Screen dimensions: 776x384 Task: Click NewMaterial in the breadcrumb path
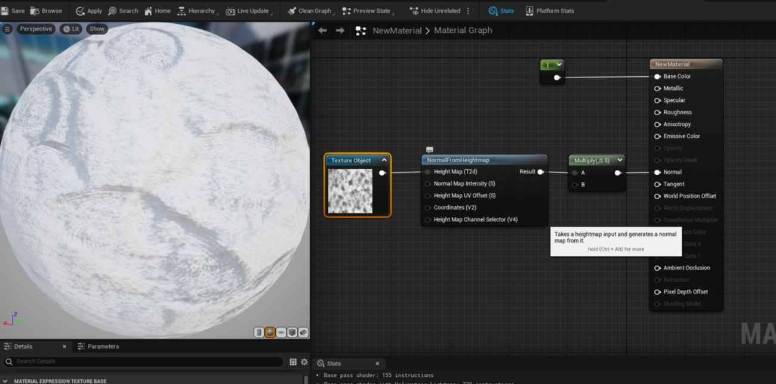[x=397, y=30]
